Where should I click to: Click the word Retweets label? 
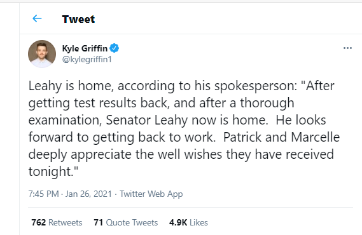pos(66,222)
